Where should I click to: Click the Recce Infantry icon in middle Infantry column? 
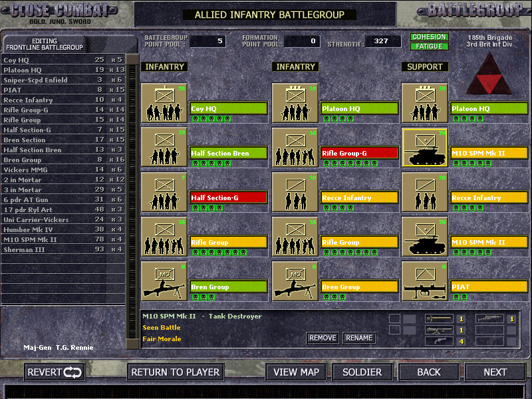coord(295,192)
